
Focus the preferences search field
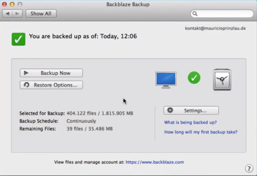click(222, 13)
